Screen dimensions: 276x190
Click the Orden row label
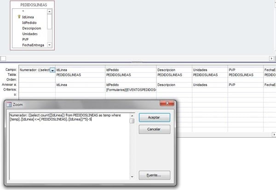pyautogui.click(x=11, y=80)
